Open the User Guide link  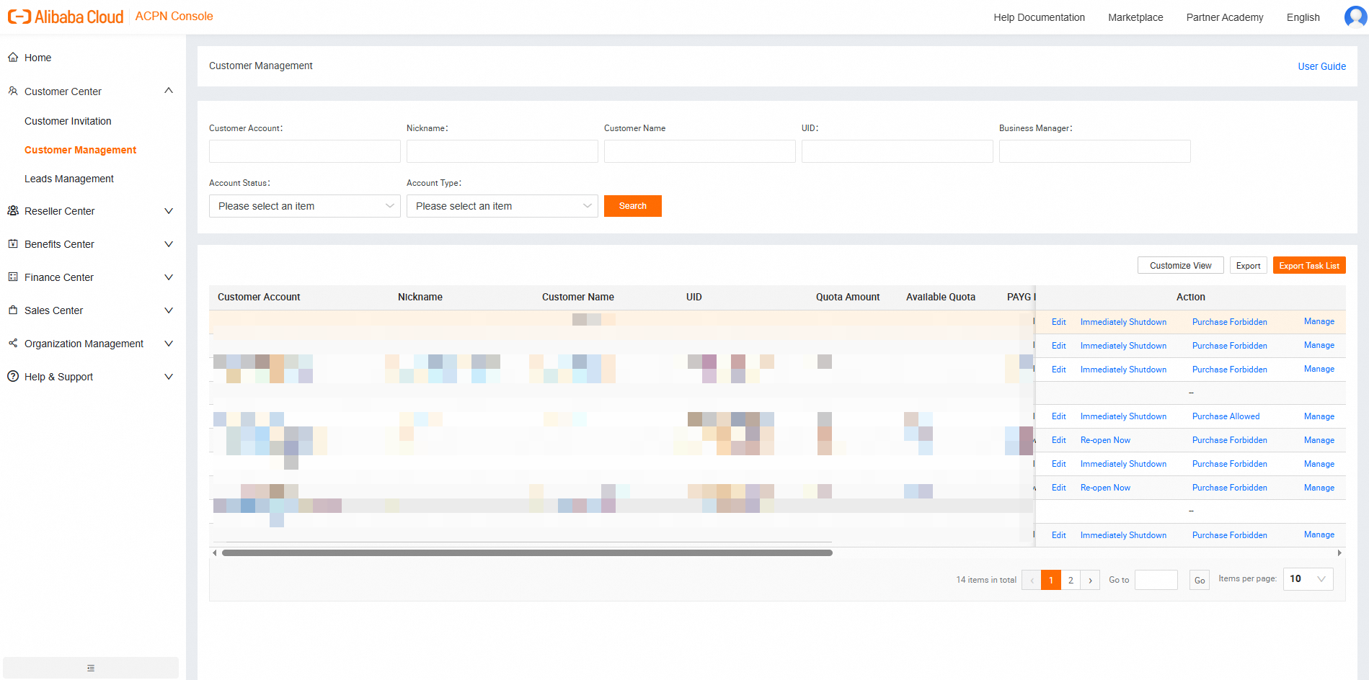click(1322, 66)
